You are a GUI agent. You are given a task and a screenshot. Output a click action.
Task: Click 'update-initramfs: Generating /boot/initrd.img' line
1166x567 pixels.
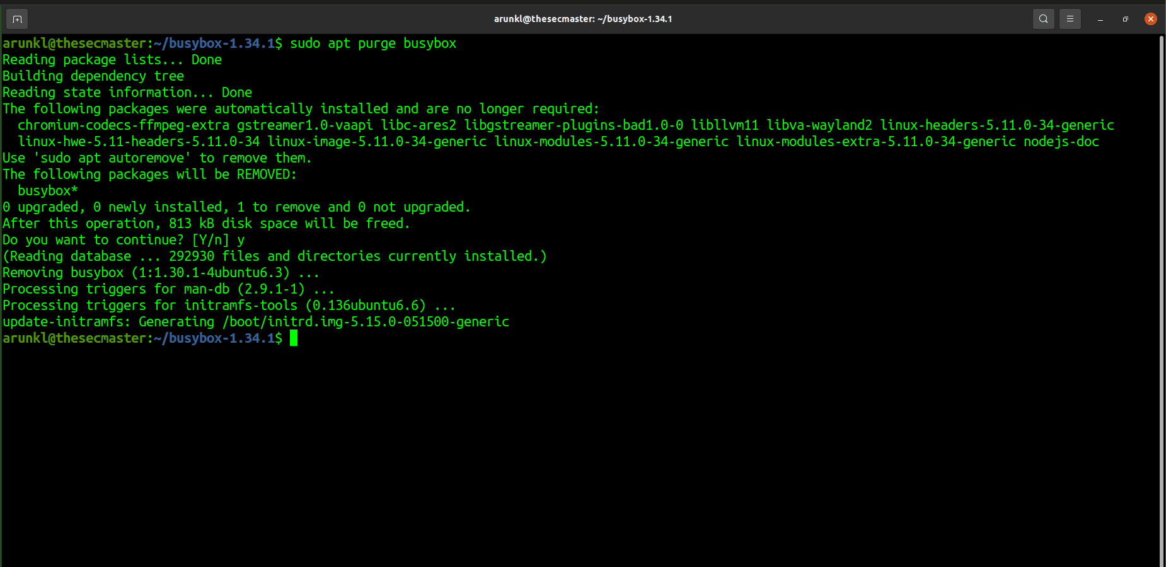click(x=256, y=322)
